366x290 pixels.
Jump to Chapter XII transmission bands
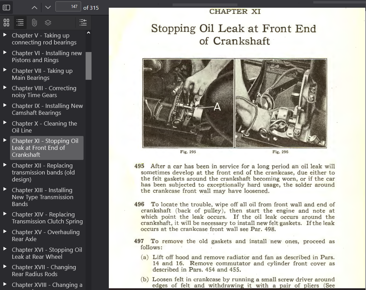point(43,172)
